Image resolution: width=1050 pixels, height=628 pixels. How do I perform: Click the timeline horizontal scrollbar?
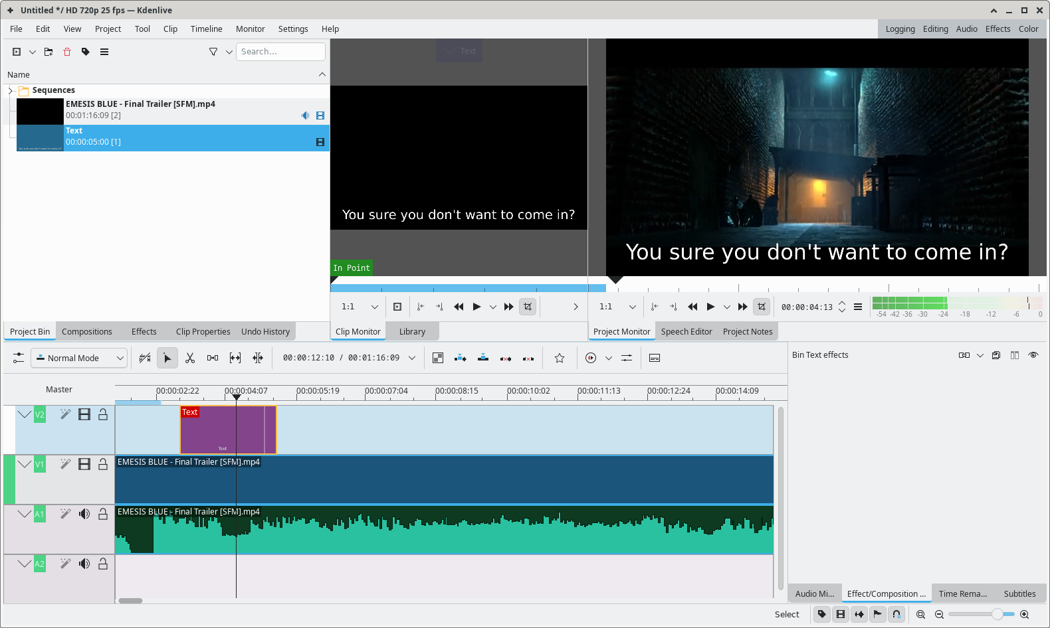click(131, 601)
